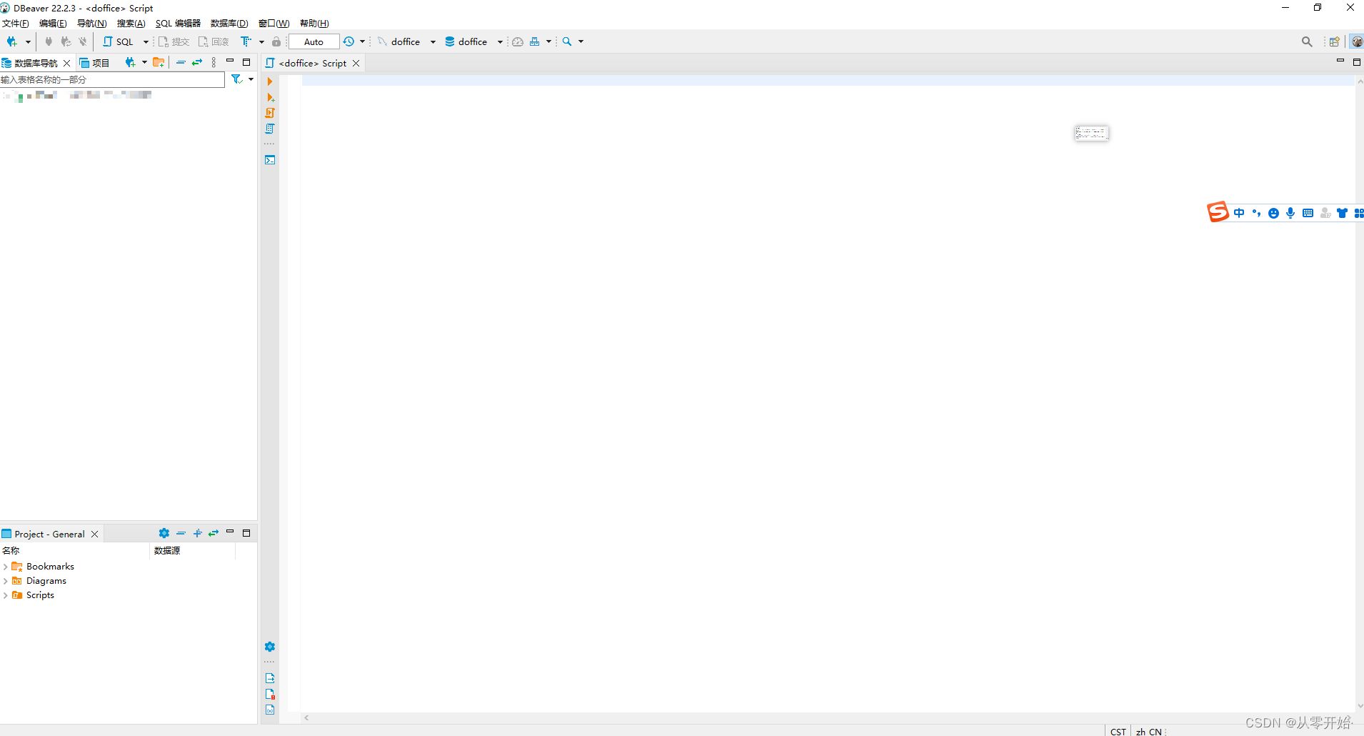Open the toolbar search magnifier icon
This screenshot has width=1364, height=736.
tap(567, 41)
